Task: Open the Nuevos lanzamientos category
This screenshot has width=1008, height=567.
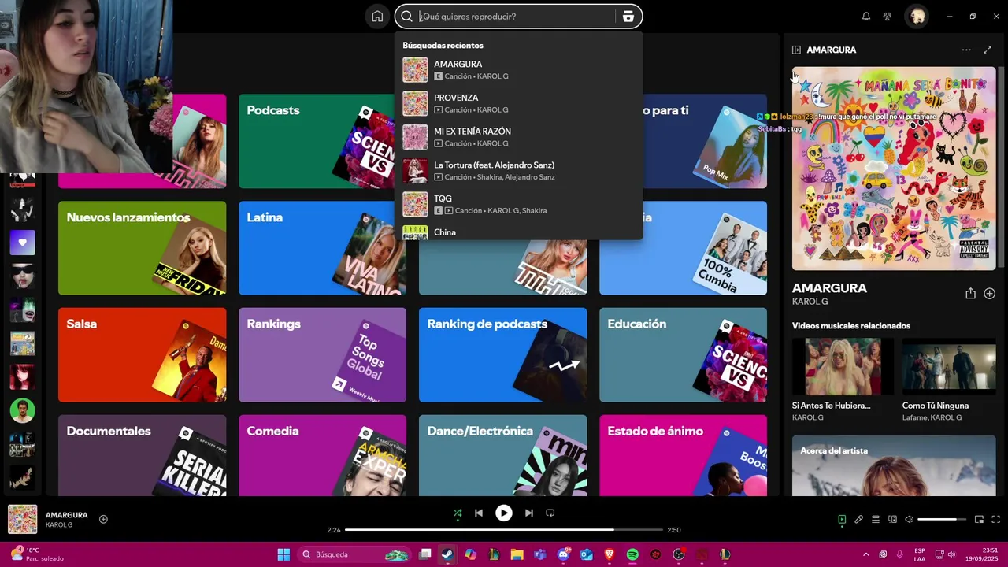Action: 142,248
